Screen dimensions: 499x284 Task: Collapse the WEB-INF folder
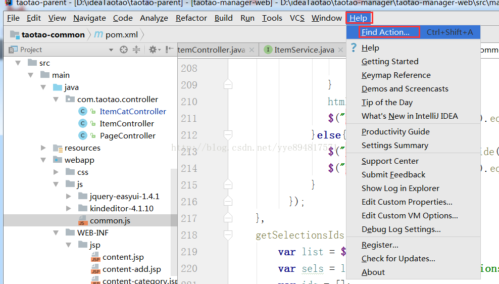pyautogui.click(x=56, y=233)
